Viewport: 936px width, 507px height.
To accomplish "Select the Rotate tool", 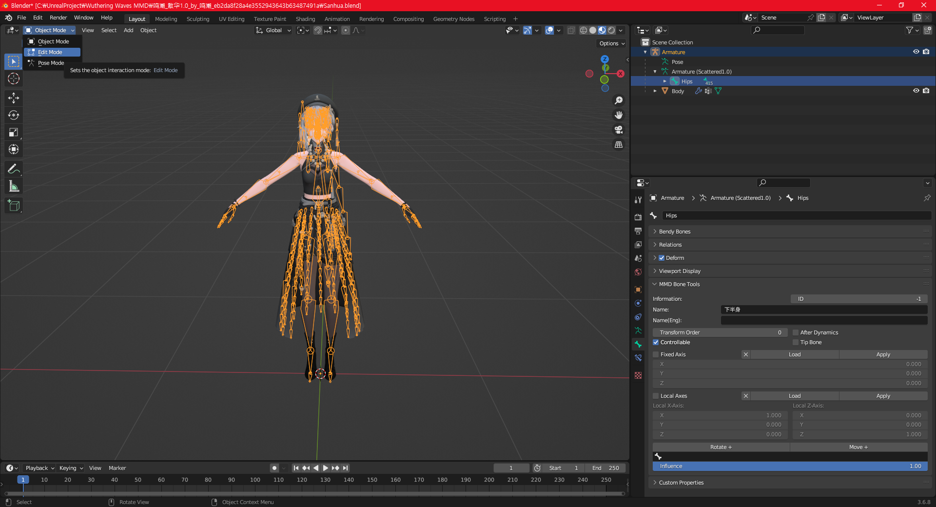I will click(x=14, y=116).
